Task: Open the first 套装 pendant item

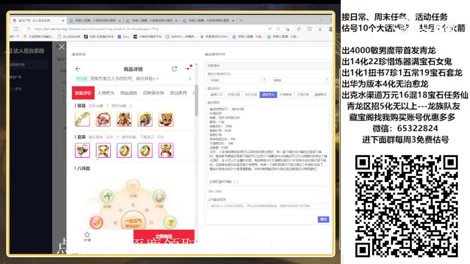Action: pos(82,150)
